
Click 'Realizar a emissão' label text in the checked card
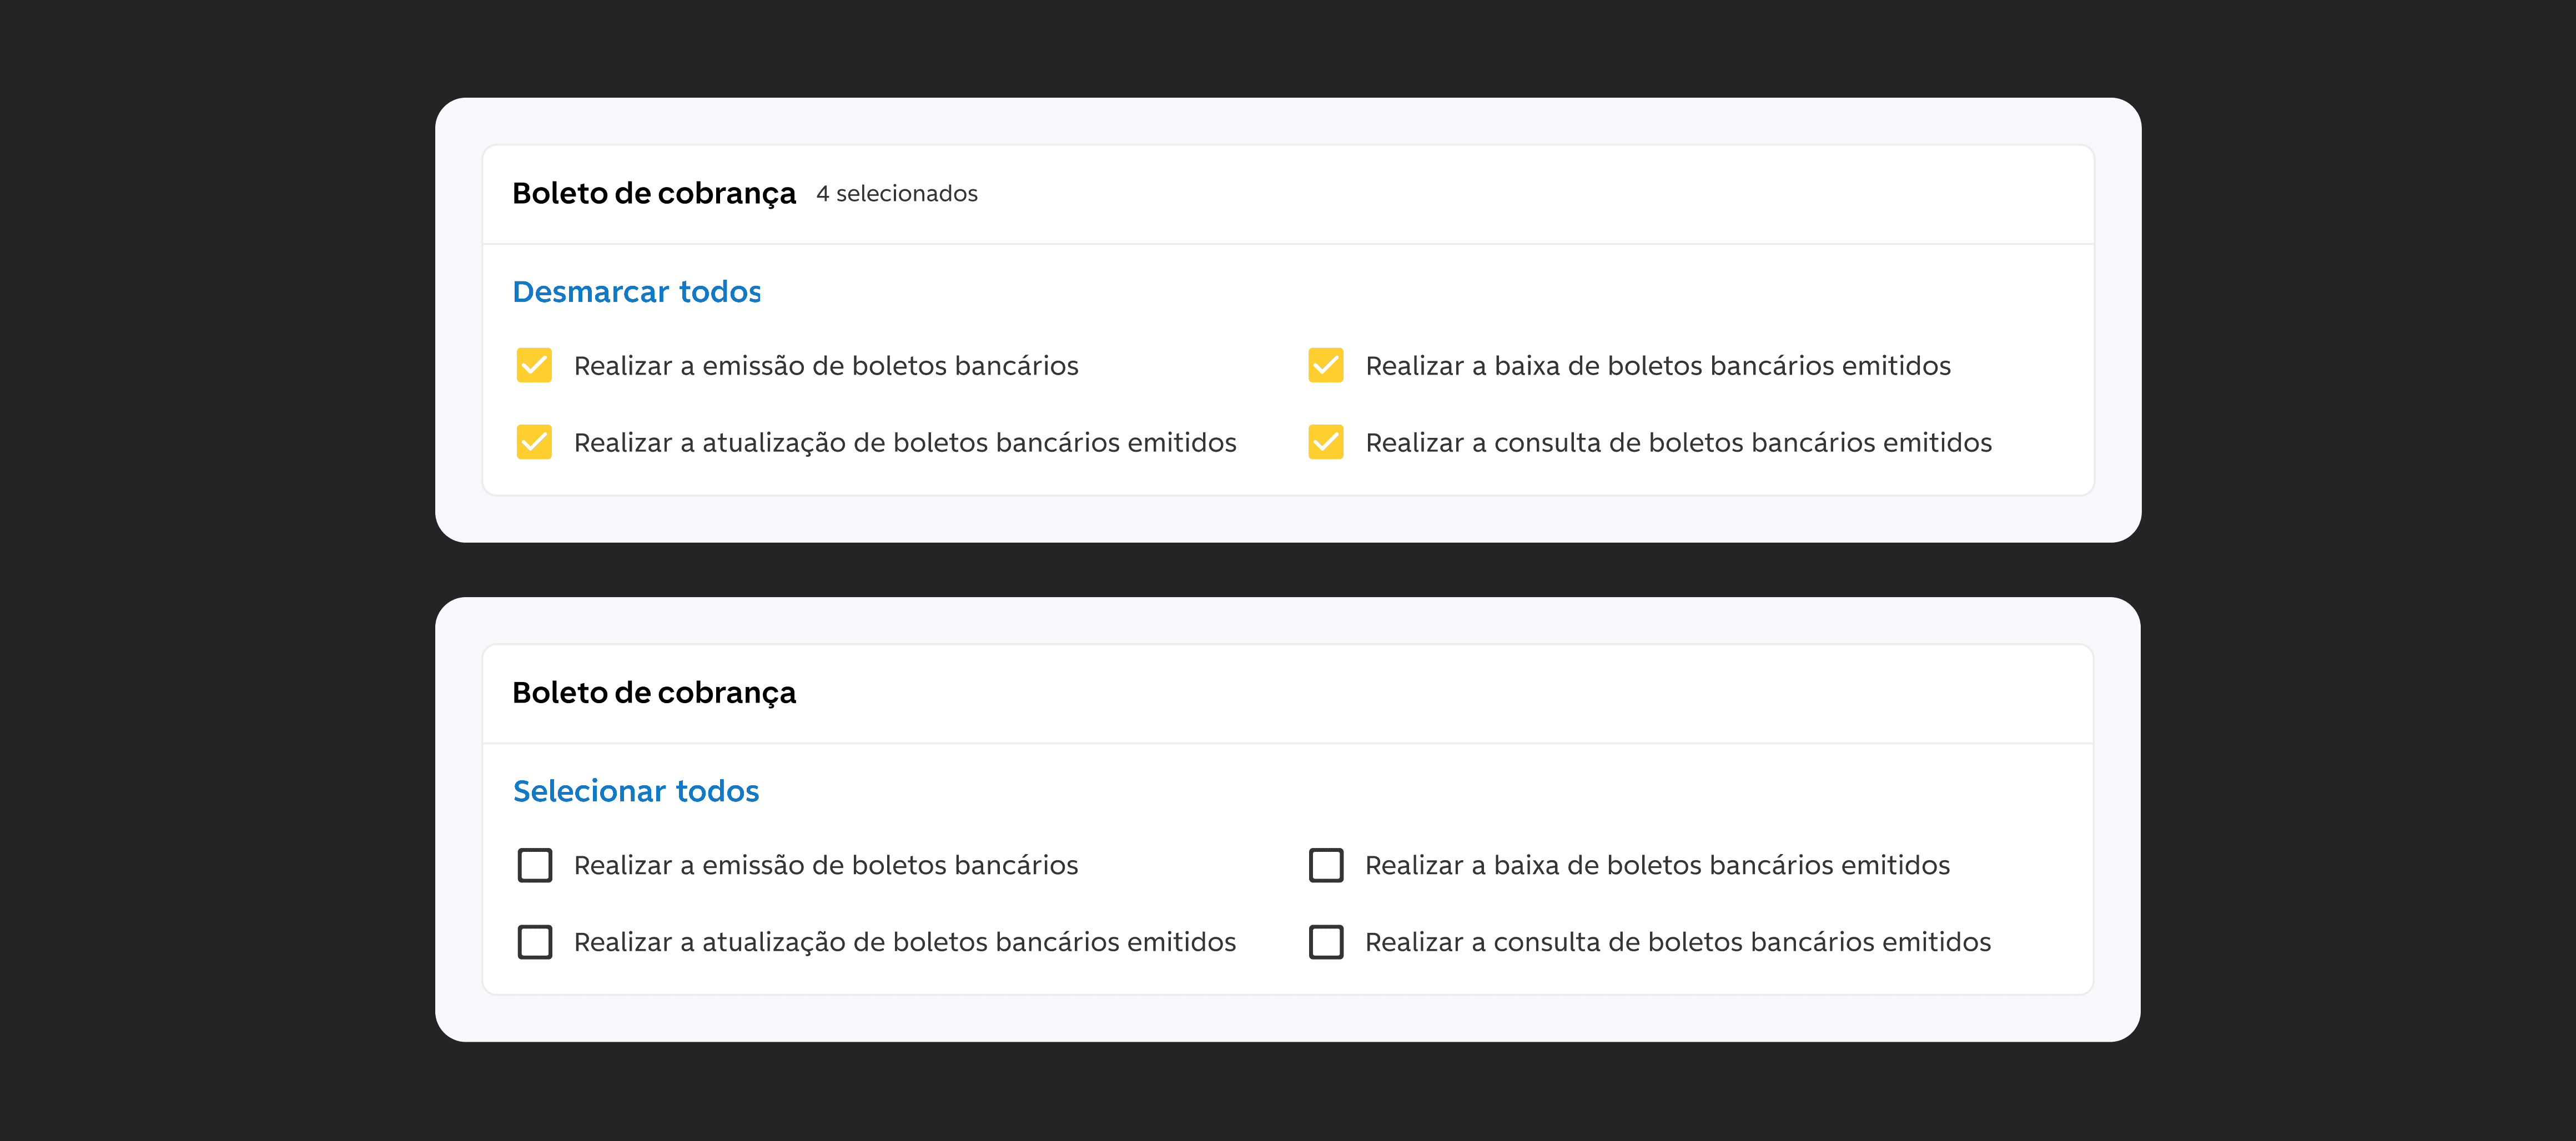coord(825,366)
